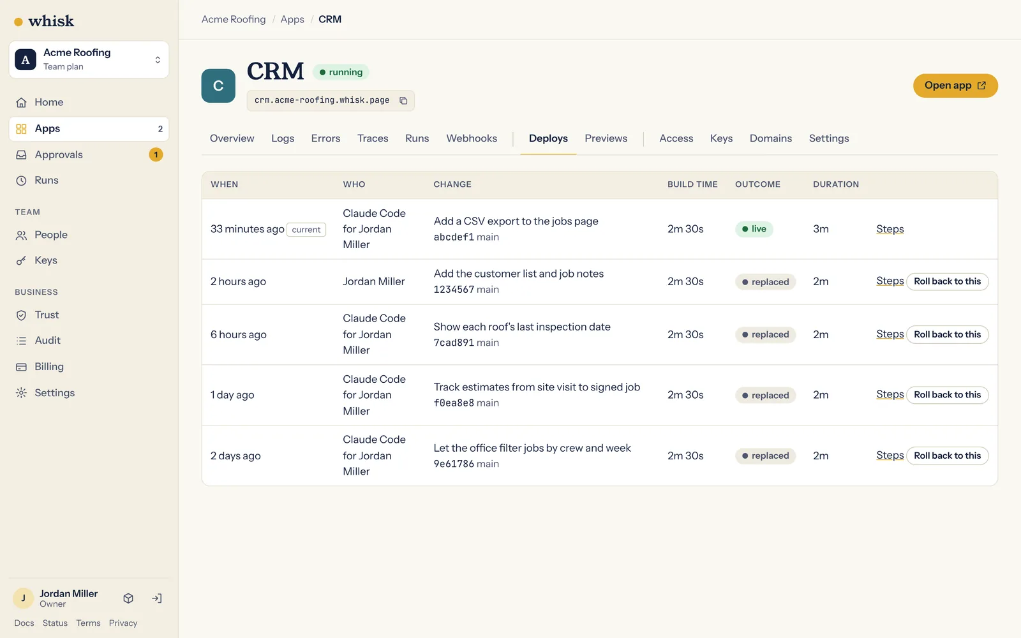This screenshot has width=1021, height=638.
Task: Switch to the Previews tab
Action: 606,138
